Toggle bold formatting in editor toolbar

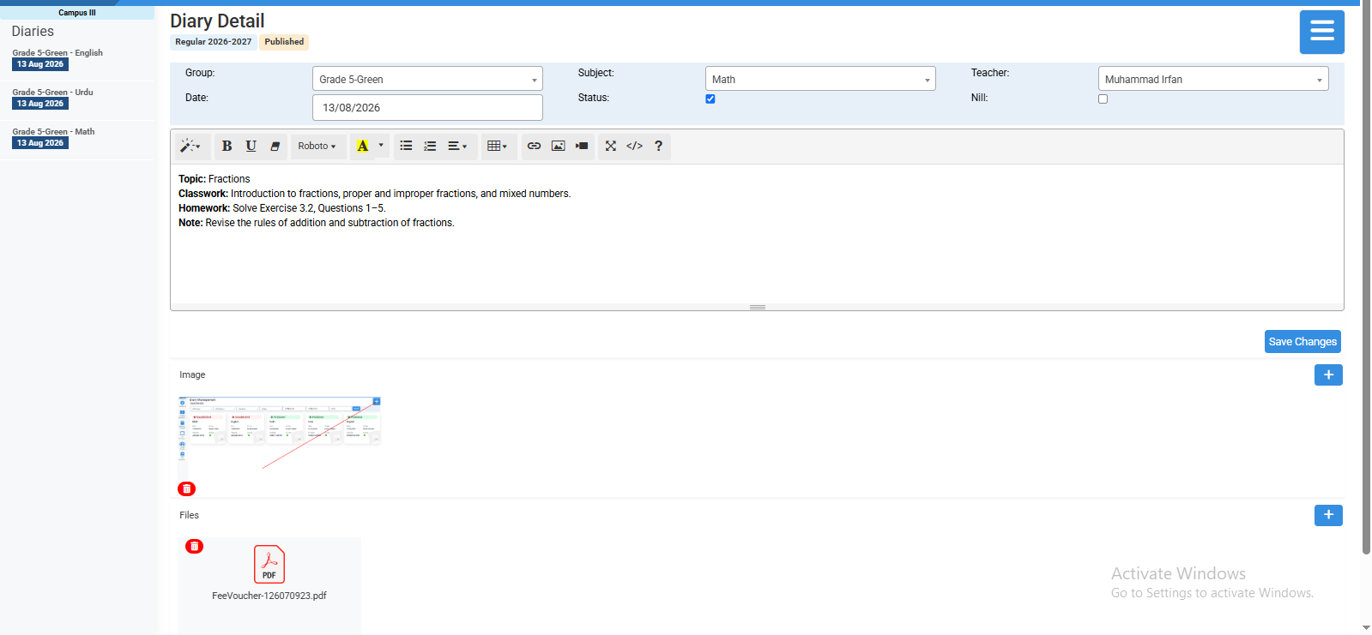227,147
